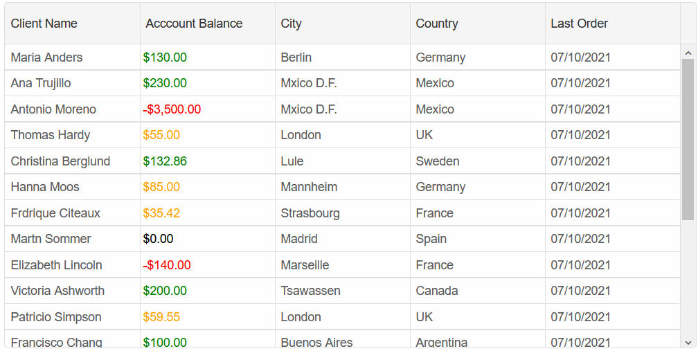Click the Last Order column header

point(613,24)
